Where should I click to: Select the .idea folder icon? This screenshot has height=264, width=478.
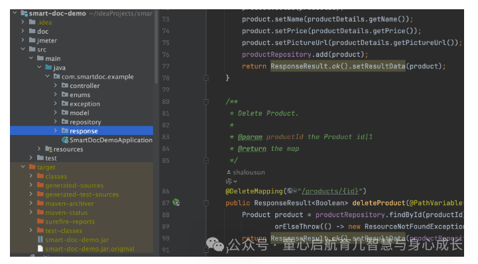[x=32, y=22]
